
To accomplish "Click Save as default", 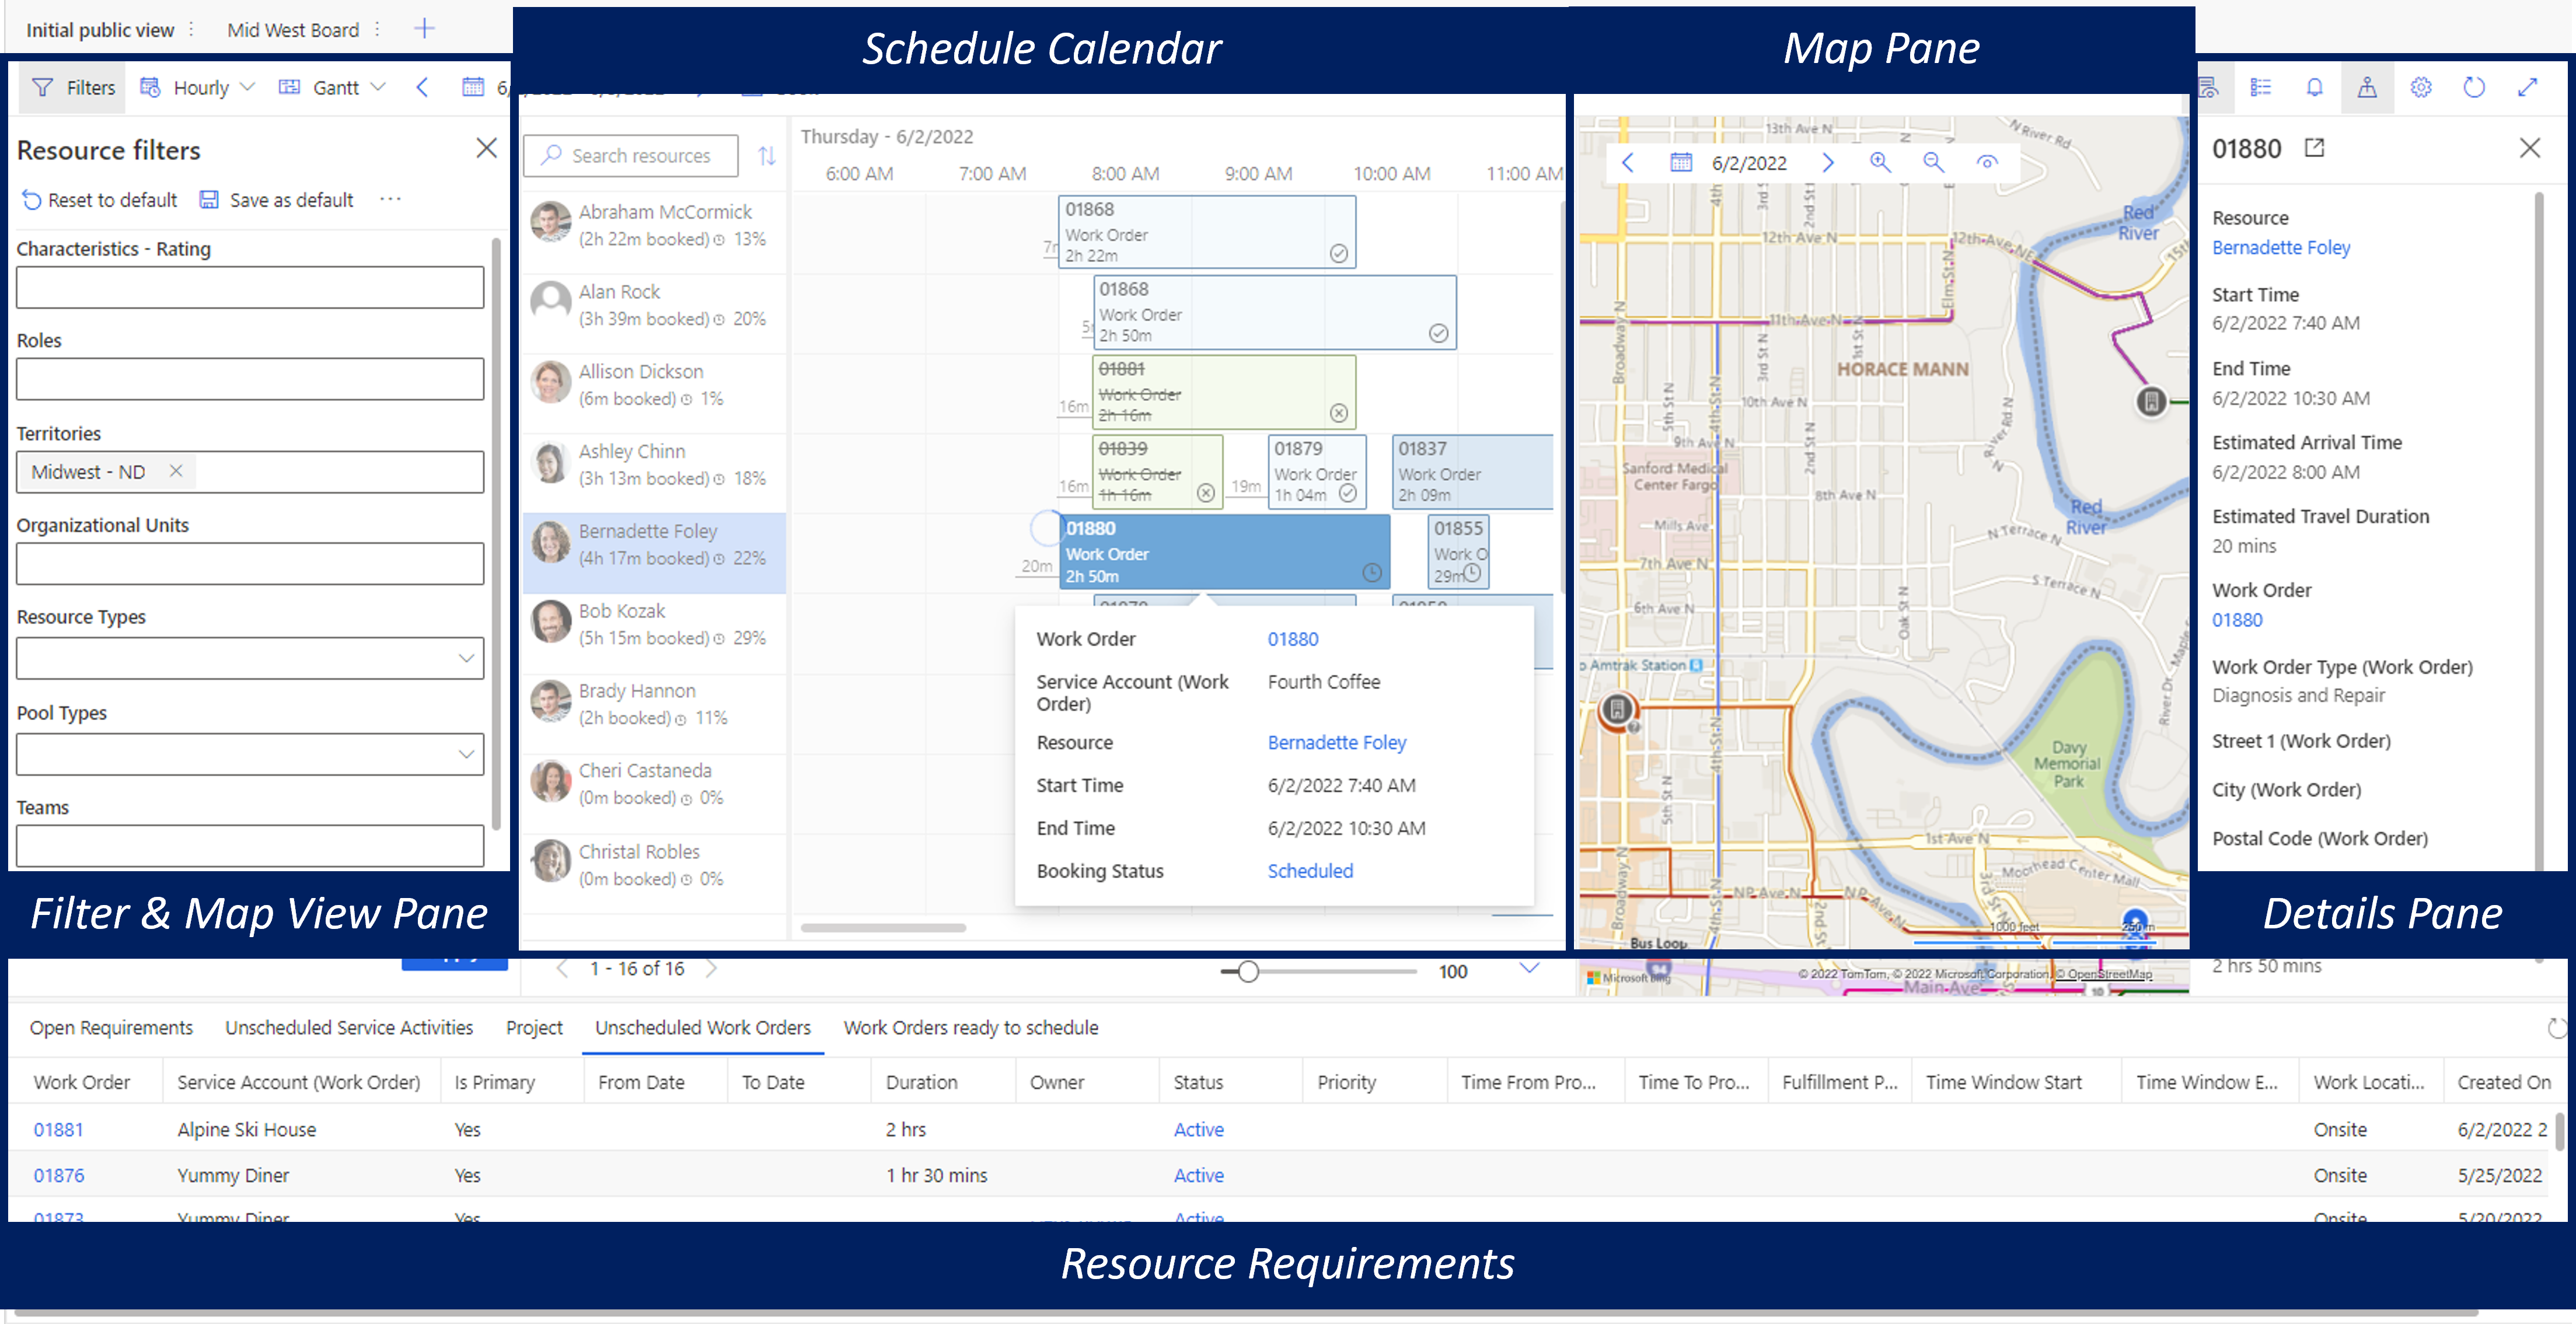I will tap(277, 200).
